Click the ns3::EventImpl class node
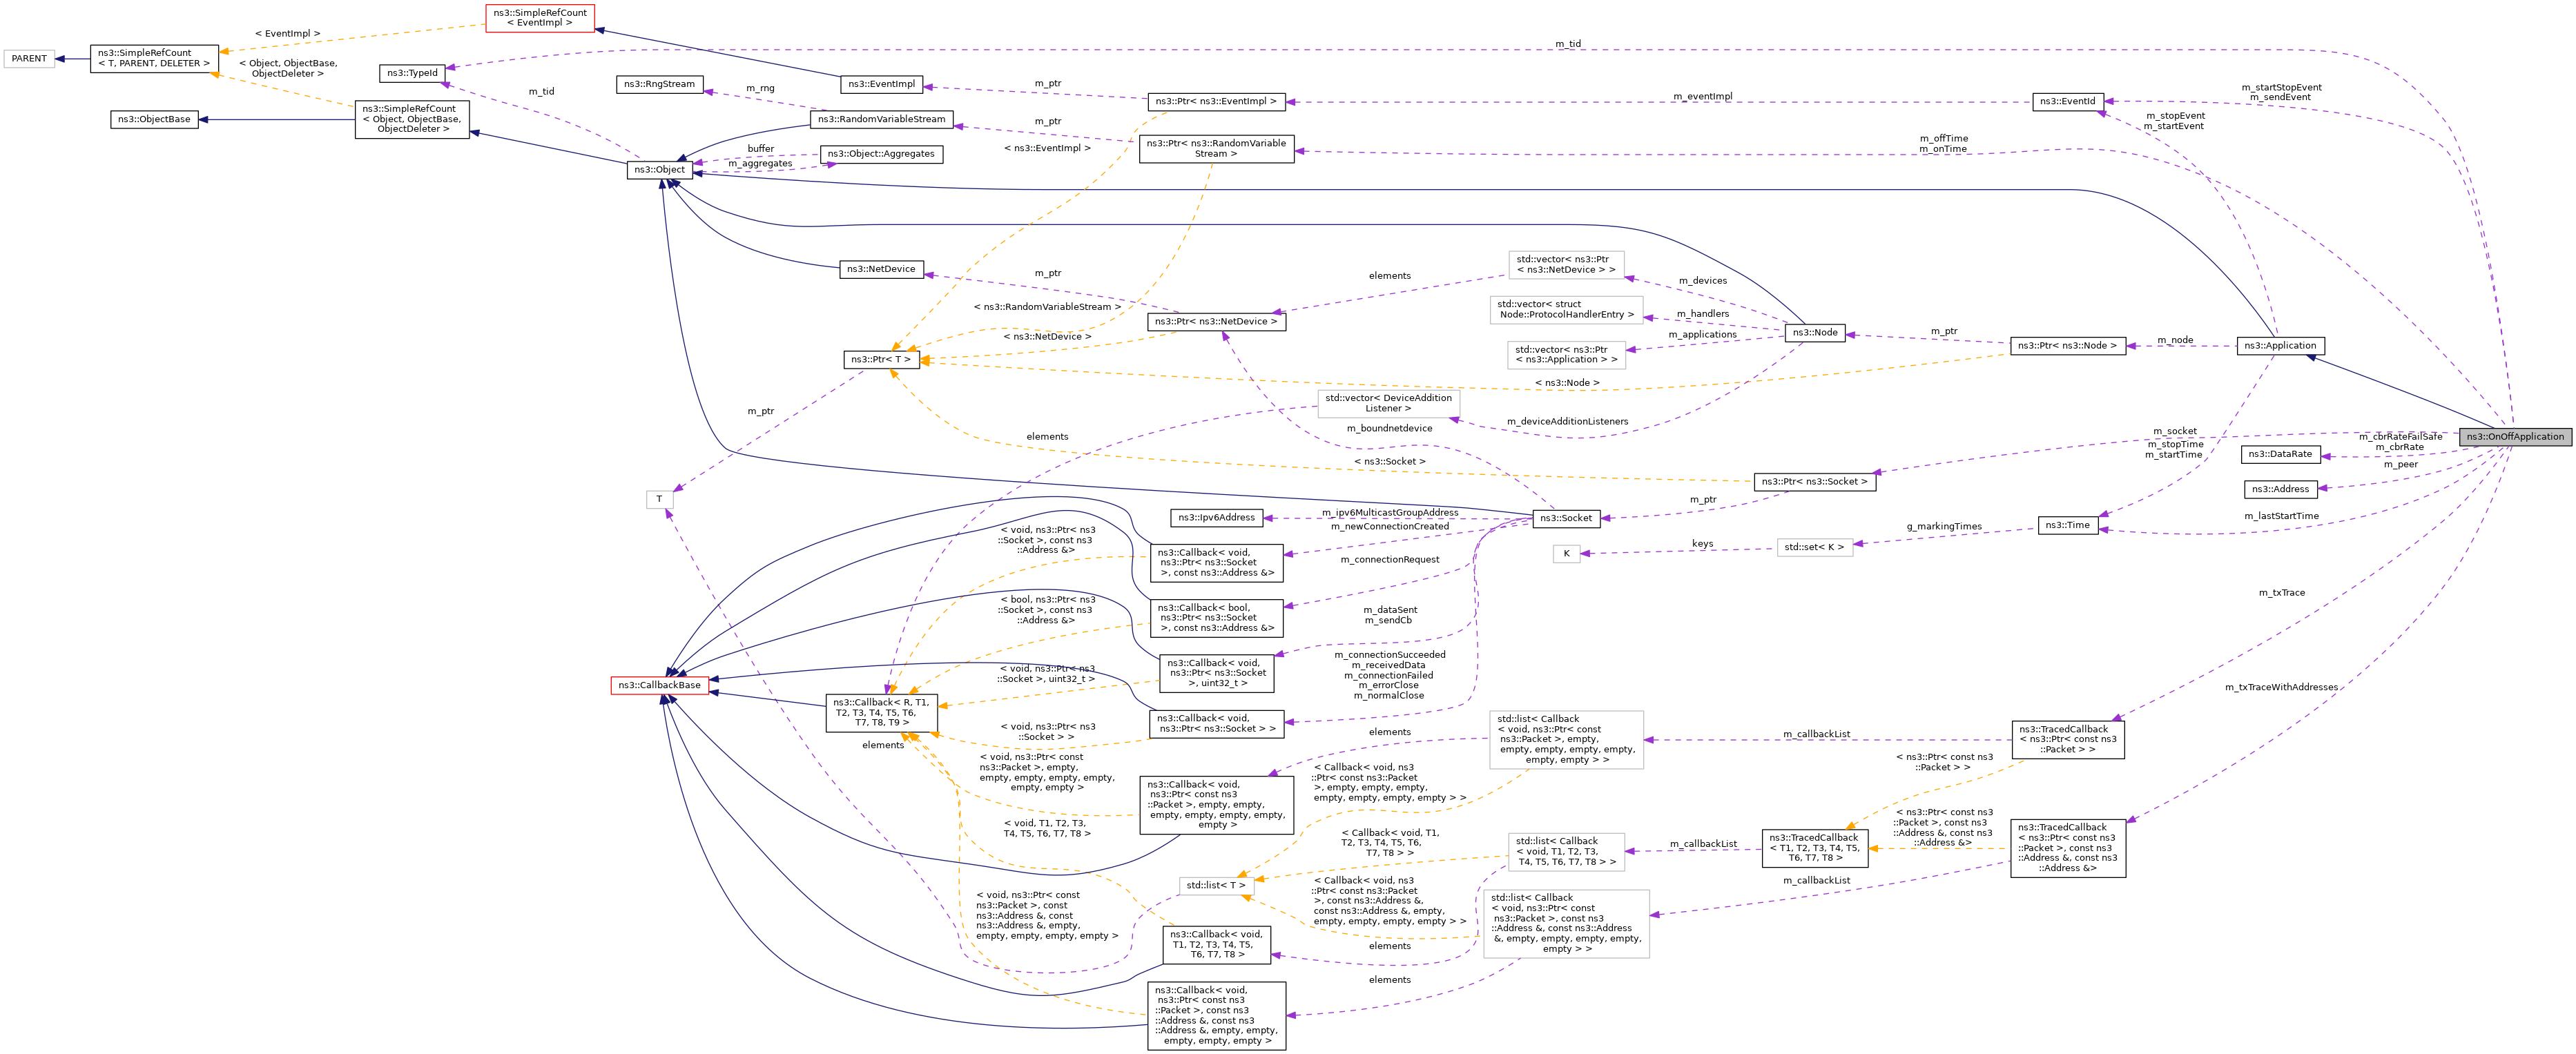This screenshot has height=1054, width=2576. [x=881, y=84]
